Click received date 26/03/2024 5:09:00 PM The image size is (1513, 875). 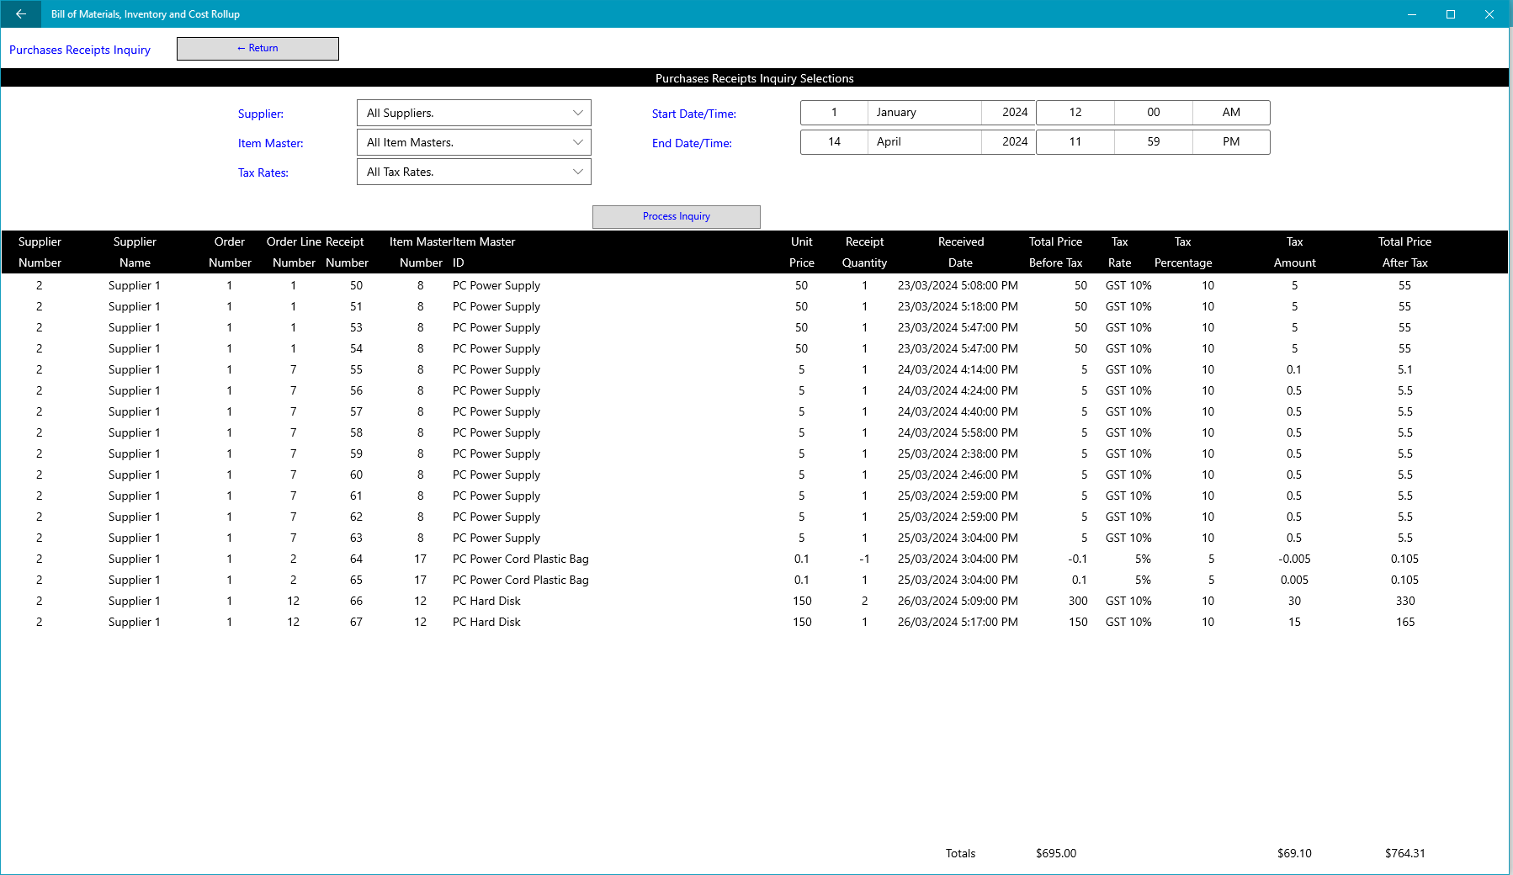tap(958, 601)
